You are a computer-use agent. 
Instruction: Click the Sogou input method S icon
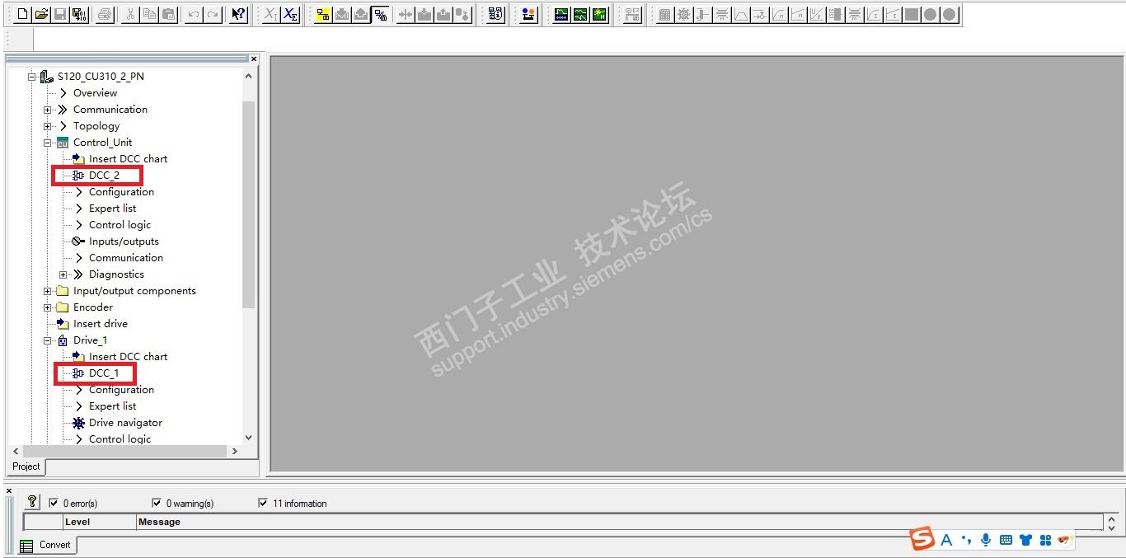tap(922, 540)
